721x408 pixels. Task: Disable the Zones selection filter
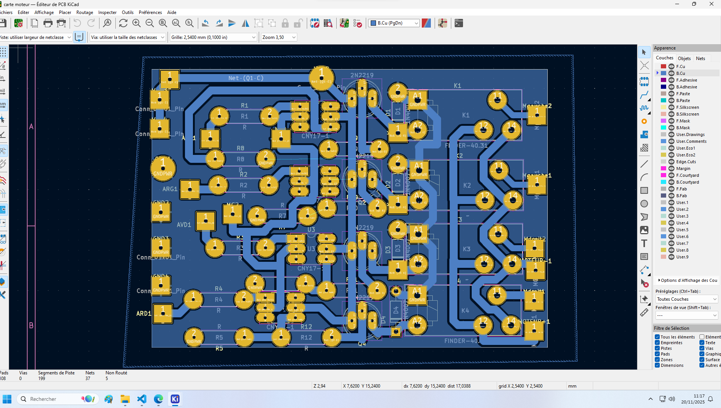[657, 360]
